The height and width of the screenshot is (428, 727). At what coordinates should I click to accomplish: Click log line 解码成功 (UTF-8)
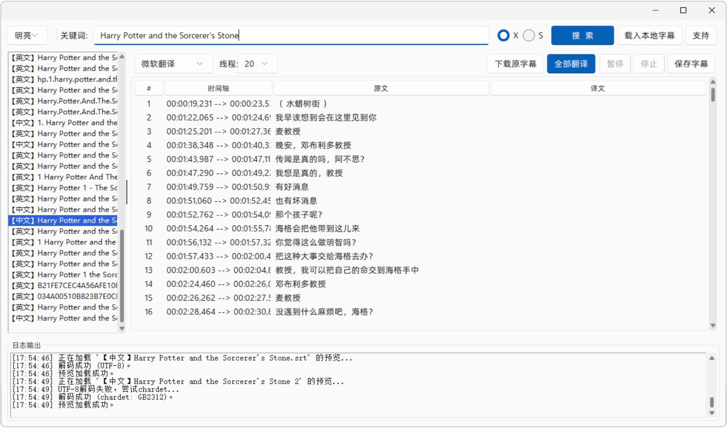coord(72,366)
